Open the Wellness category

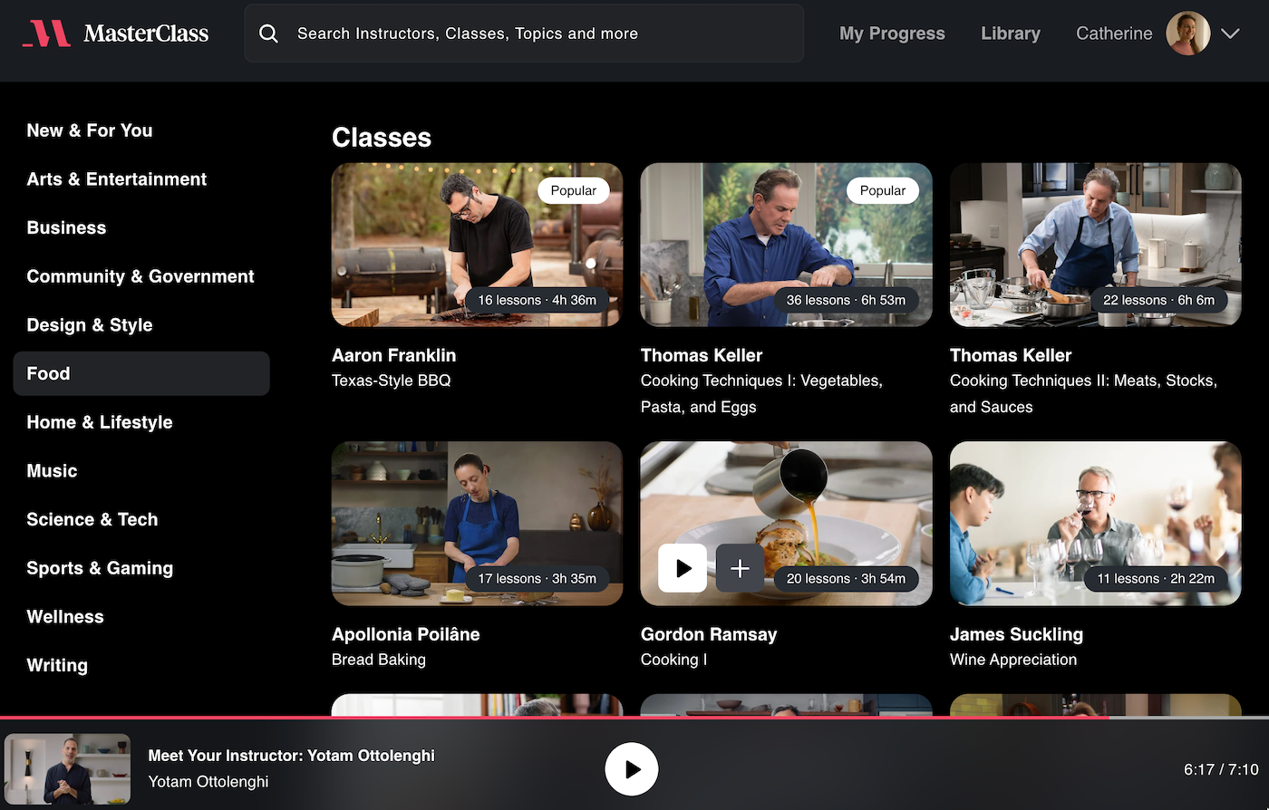point(65,617)
